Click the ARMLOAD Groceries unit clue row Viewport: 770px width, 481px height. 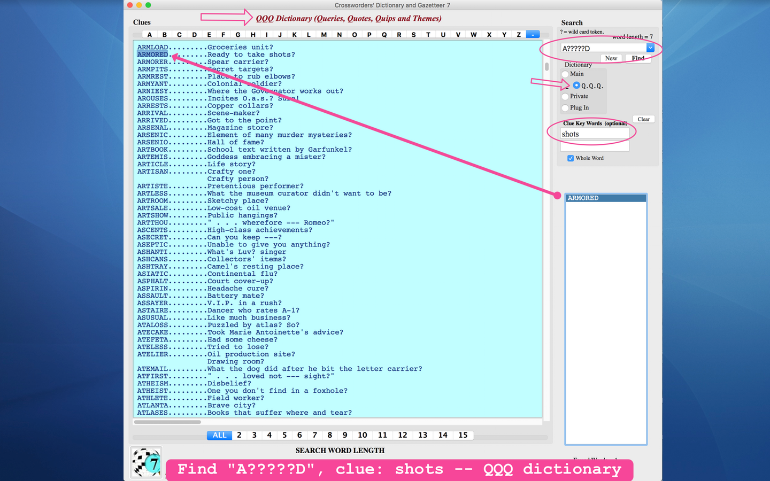[205, 48]
